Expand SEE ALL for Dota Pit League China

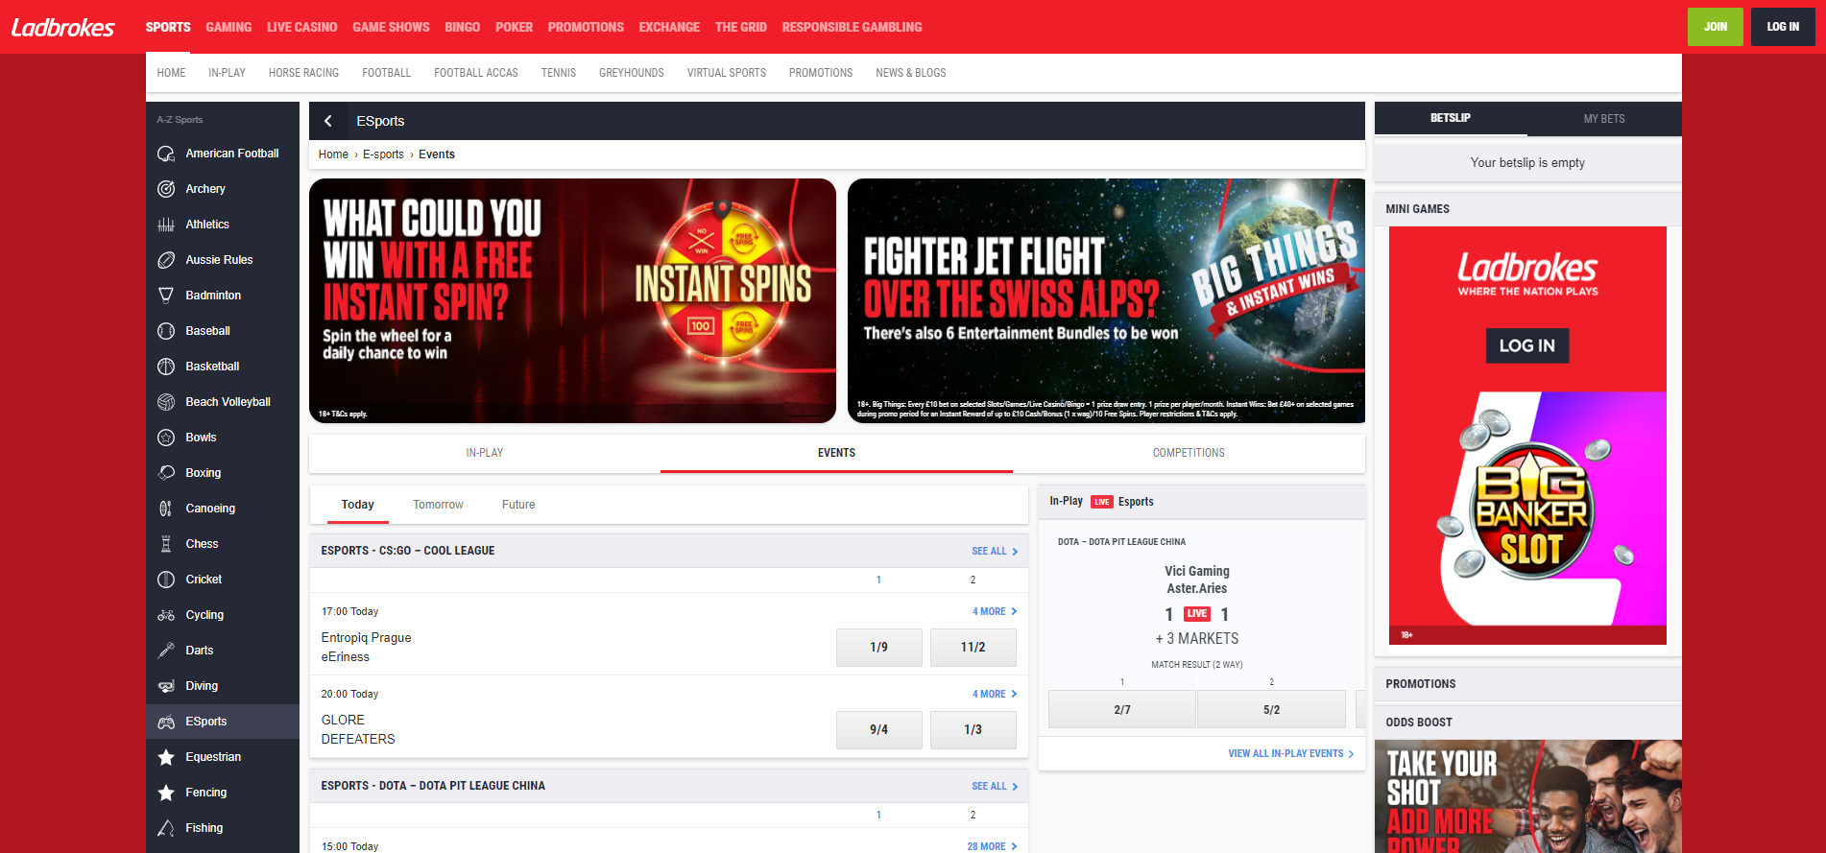tap(995, 787)
